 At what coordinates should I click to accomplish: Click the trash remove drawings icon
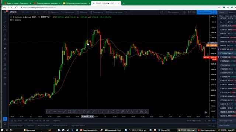[x=5, y=84]
